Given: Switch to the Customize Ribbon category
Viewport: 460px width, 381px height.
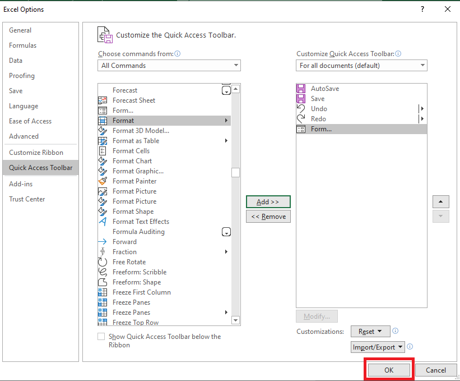Looking at the screenshot, I should pyautogui.click(x=36, y=153).
